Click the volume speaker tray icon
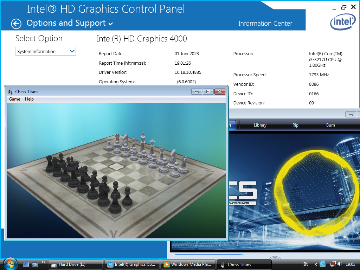This screenshot has height=270, width=360. 340,264
